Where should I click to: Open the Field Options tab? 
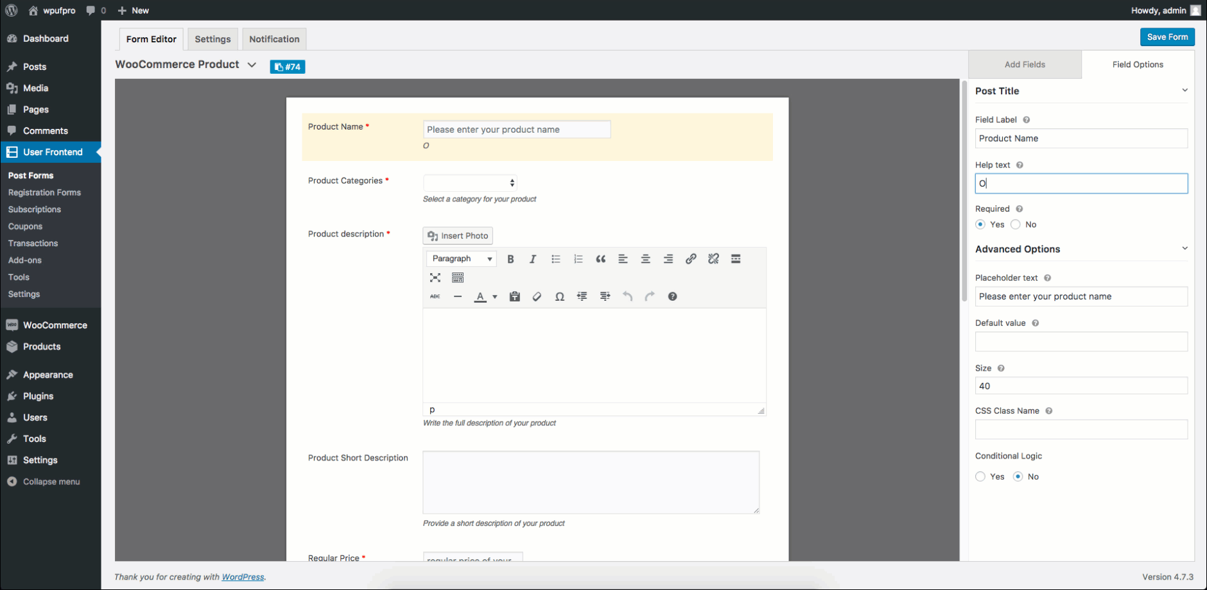pos(1138,65)
